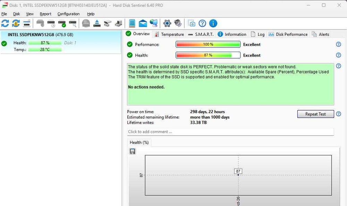Click the left panel green Health 87 % bar
347x206 pixels.
(x=45, y=43)
